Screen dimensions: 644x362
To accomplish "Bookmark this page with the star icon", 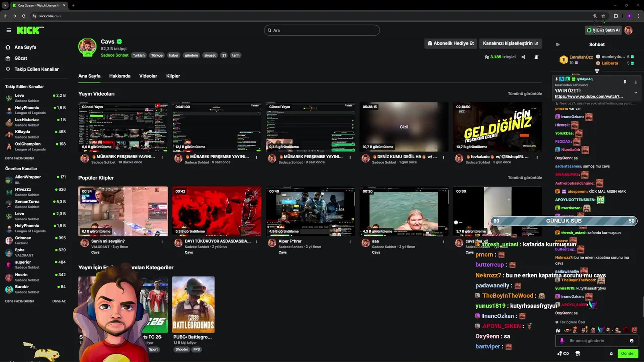I will pos(603,16).
